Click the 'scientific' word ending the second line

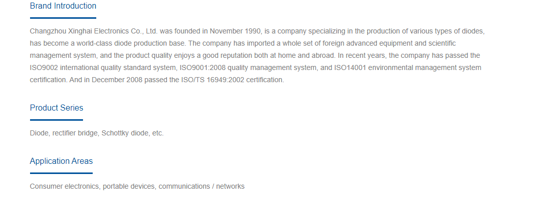click(x=442, y=44)
